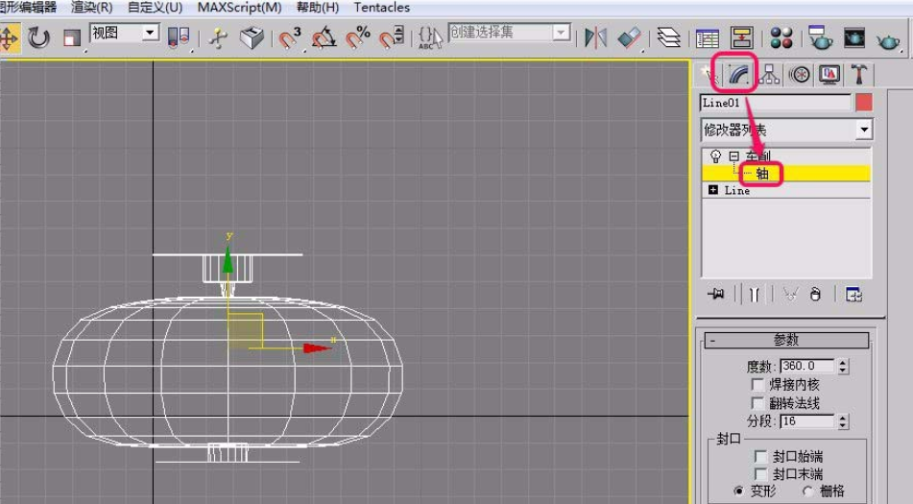Expand the Line entry in modifier stack
913x504 pixels.
(712, 190)
